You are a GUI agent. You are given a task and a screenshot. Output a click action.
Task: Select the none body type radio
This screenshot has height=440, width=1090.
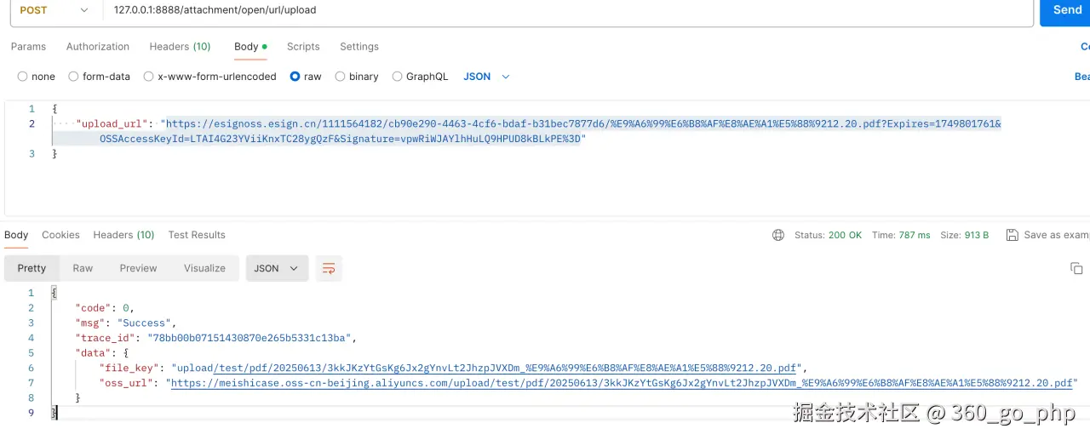[23, 77]
